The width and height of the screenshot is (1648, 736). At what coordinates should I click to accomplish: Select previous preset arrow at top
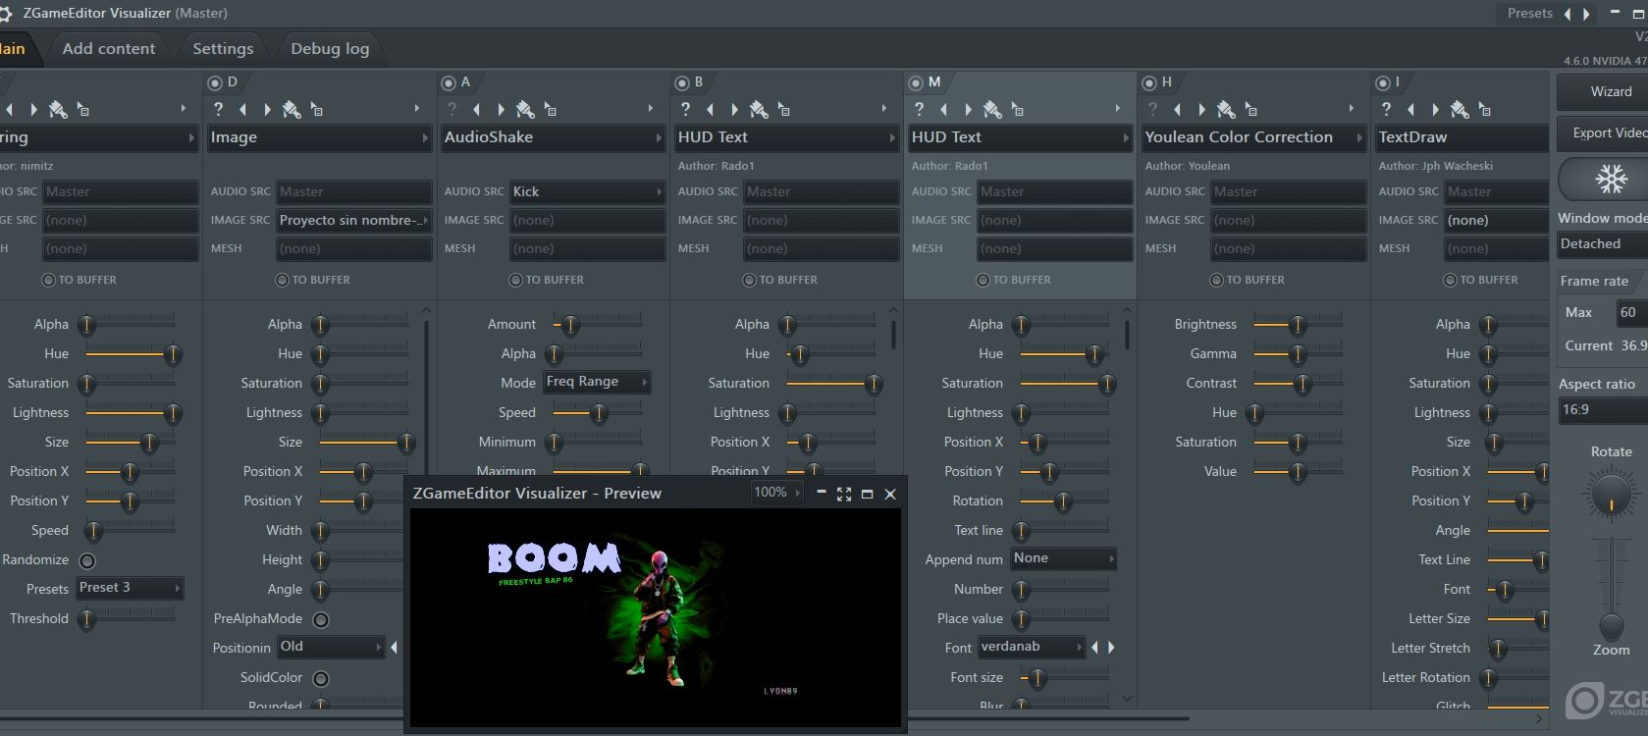pyautogui.click(x=1568, y=14)
